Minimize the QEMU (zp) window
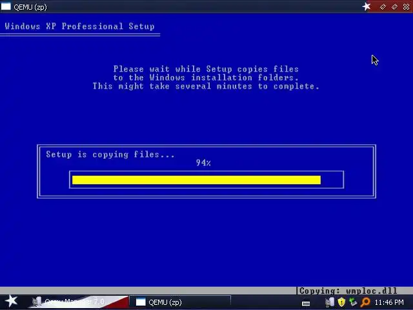413x310 pixels. pyautogui.click(x=383, y=7)
